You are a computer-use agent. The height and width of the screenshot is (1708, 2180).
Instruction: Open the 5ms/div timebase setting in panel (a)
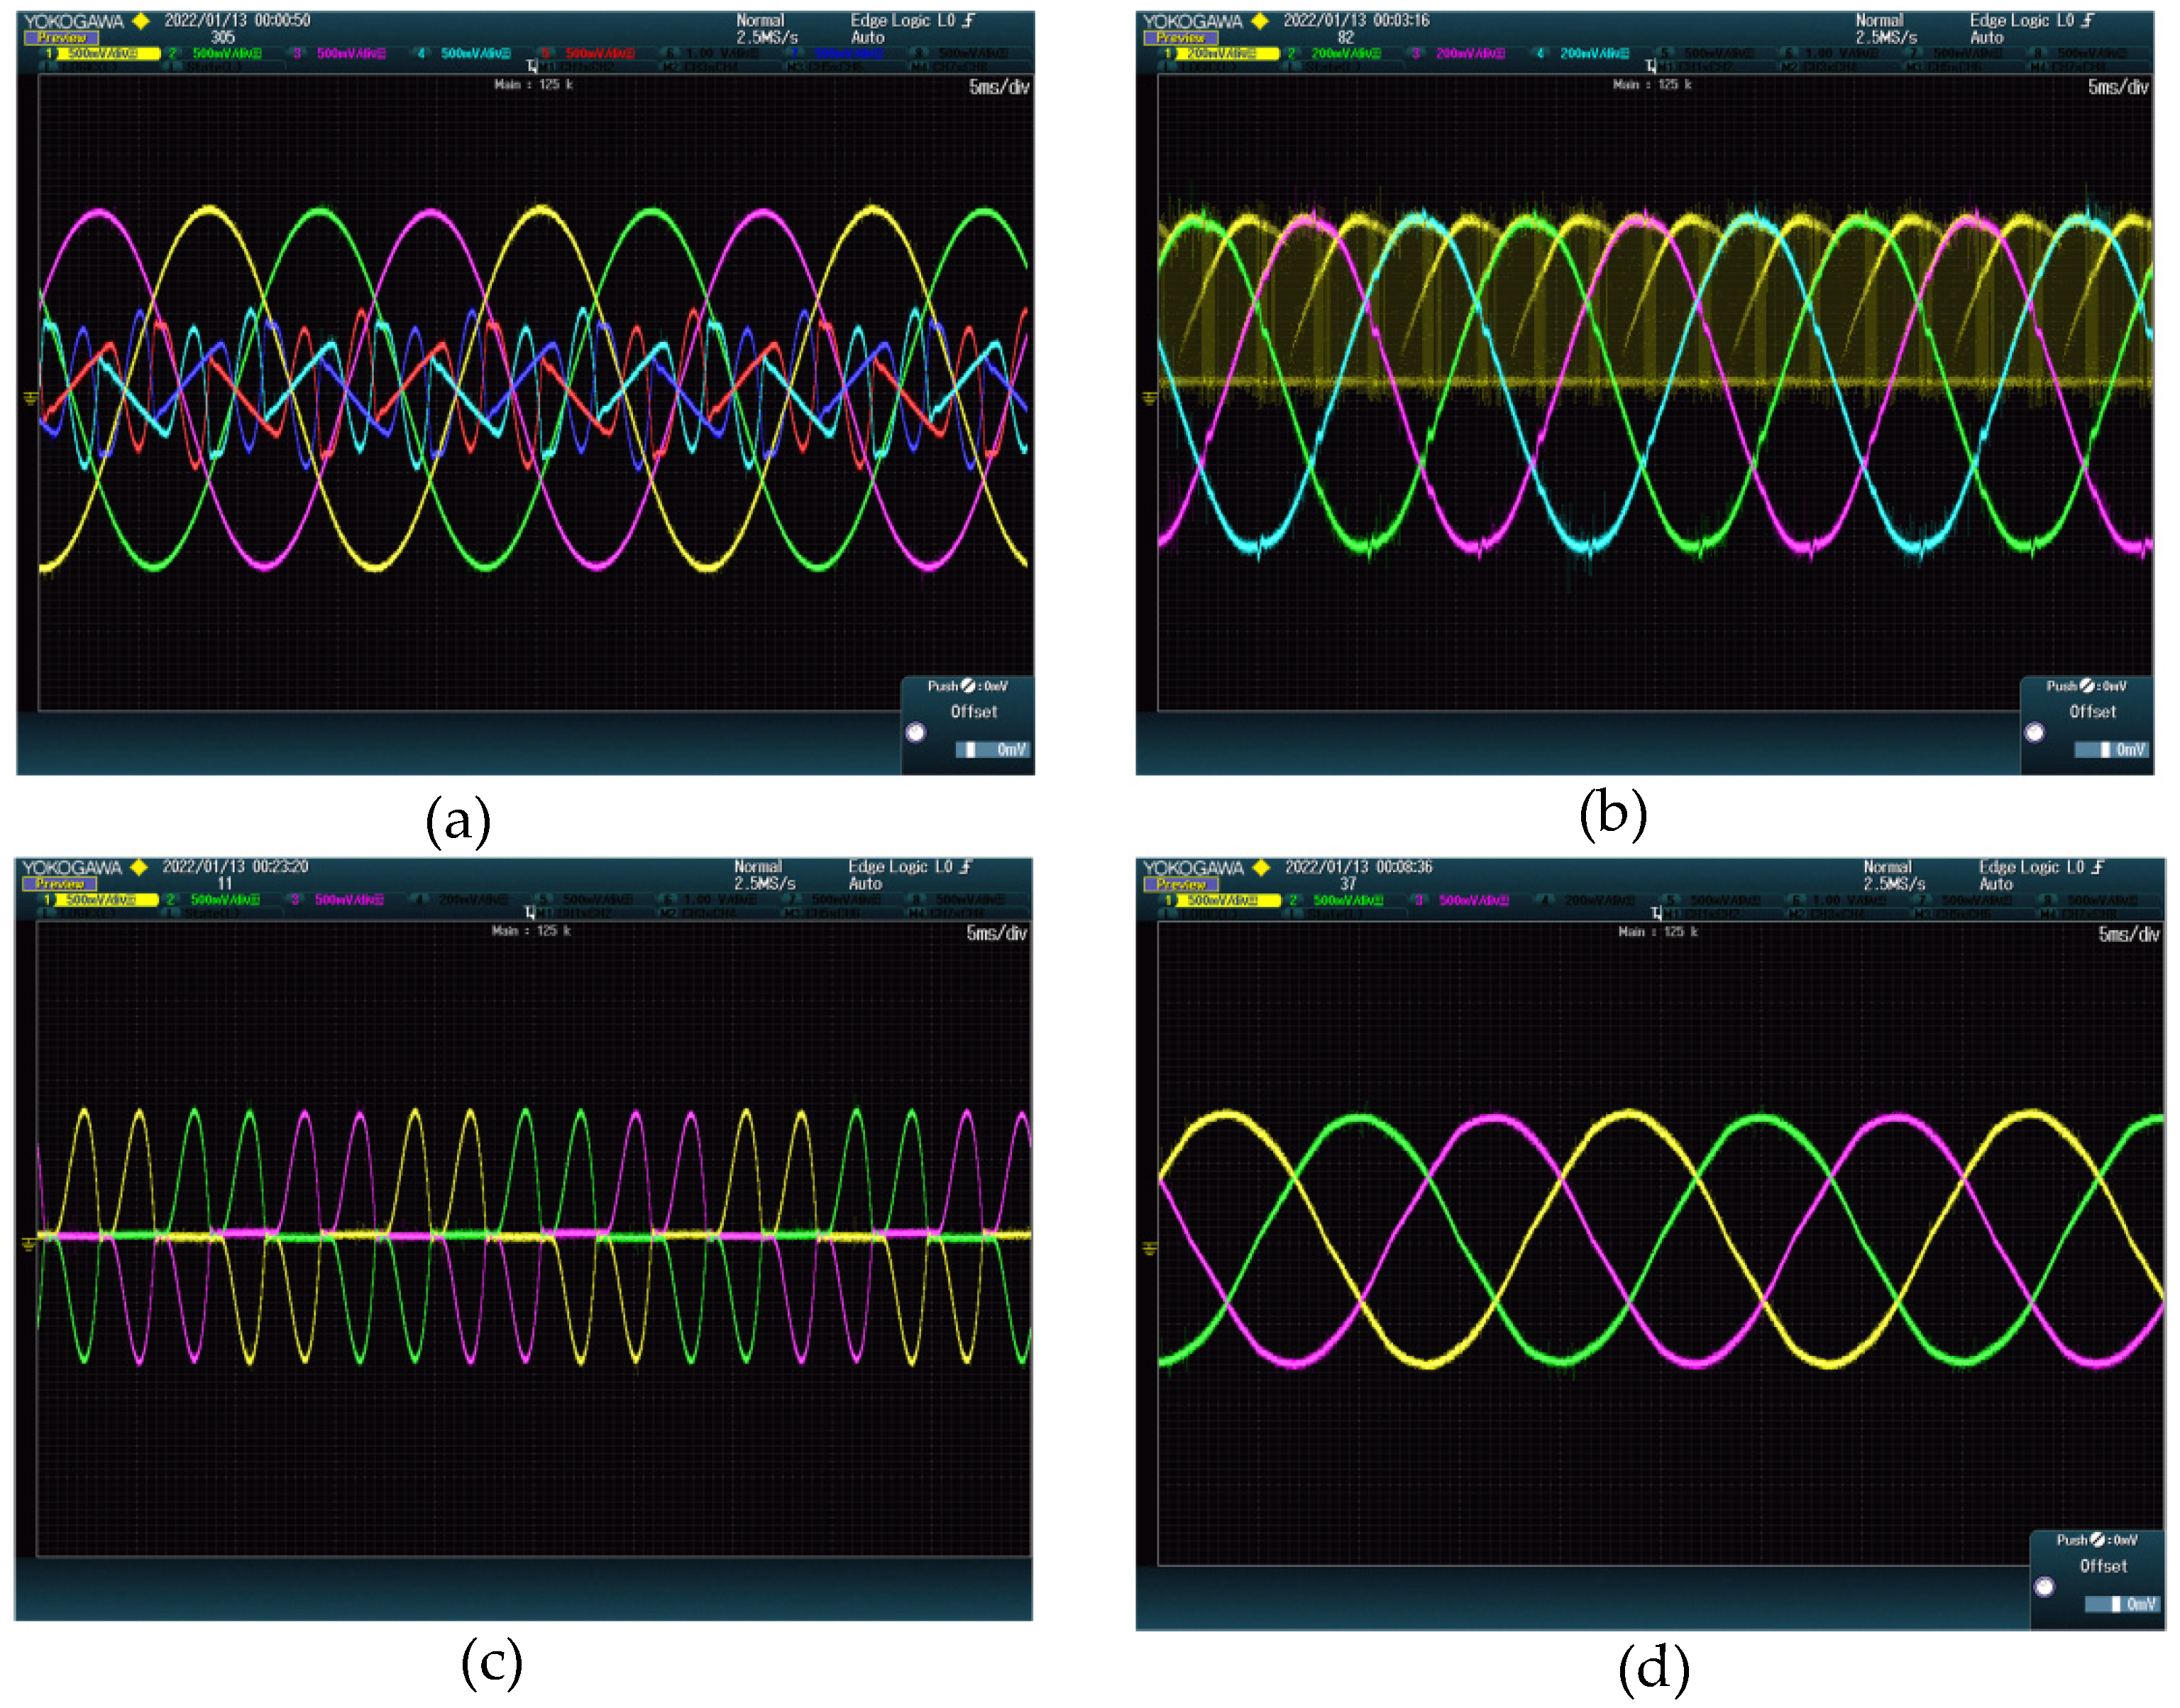(998, 87)
